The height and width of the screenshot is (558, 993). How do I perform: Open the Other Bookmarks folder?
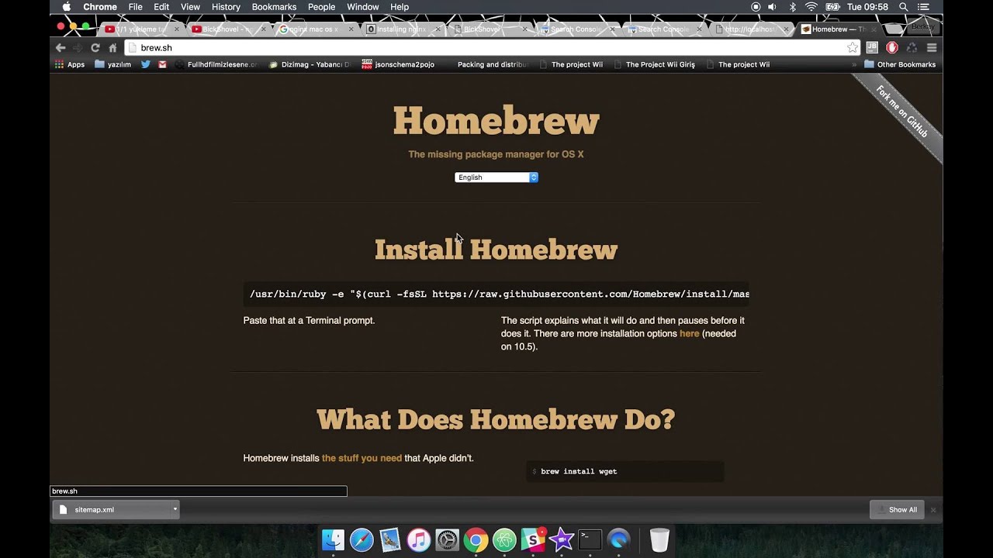click(900, 64)
